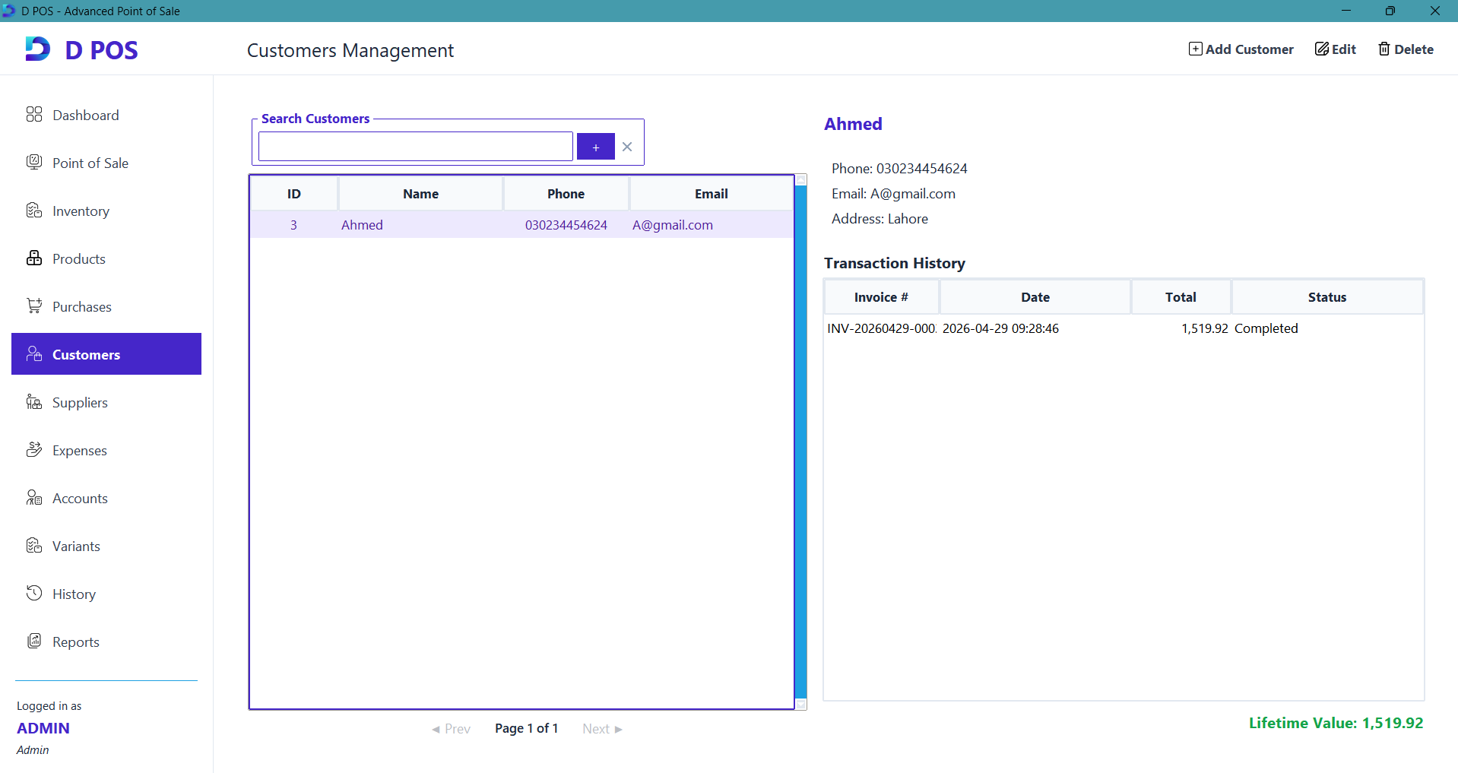
Task: View the History page
Action: point(106,594)
